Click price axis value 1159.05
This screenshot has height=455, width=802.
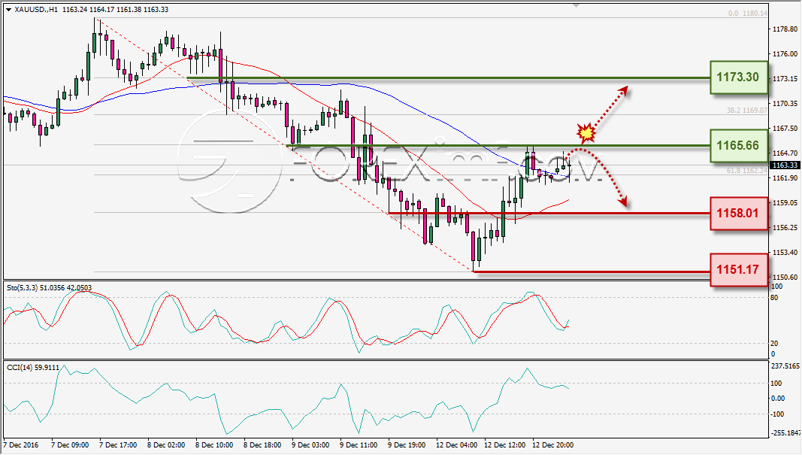[785, 202]
